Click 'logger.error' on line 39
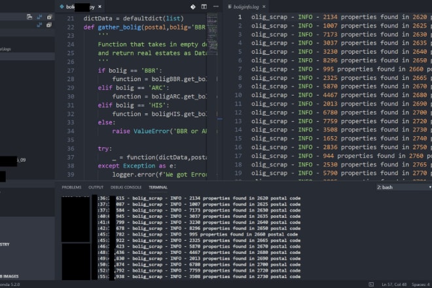 pos(134,175)
